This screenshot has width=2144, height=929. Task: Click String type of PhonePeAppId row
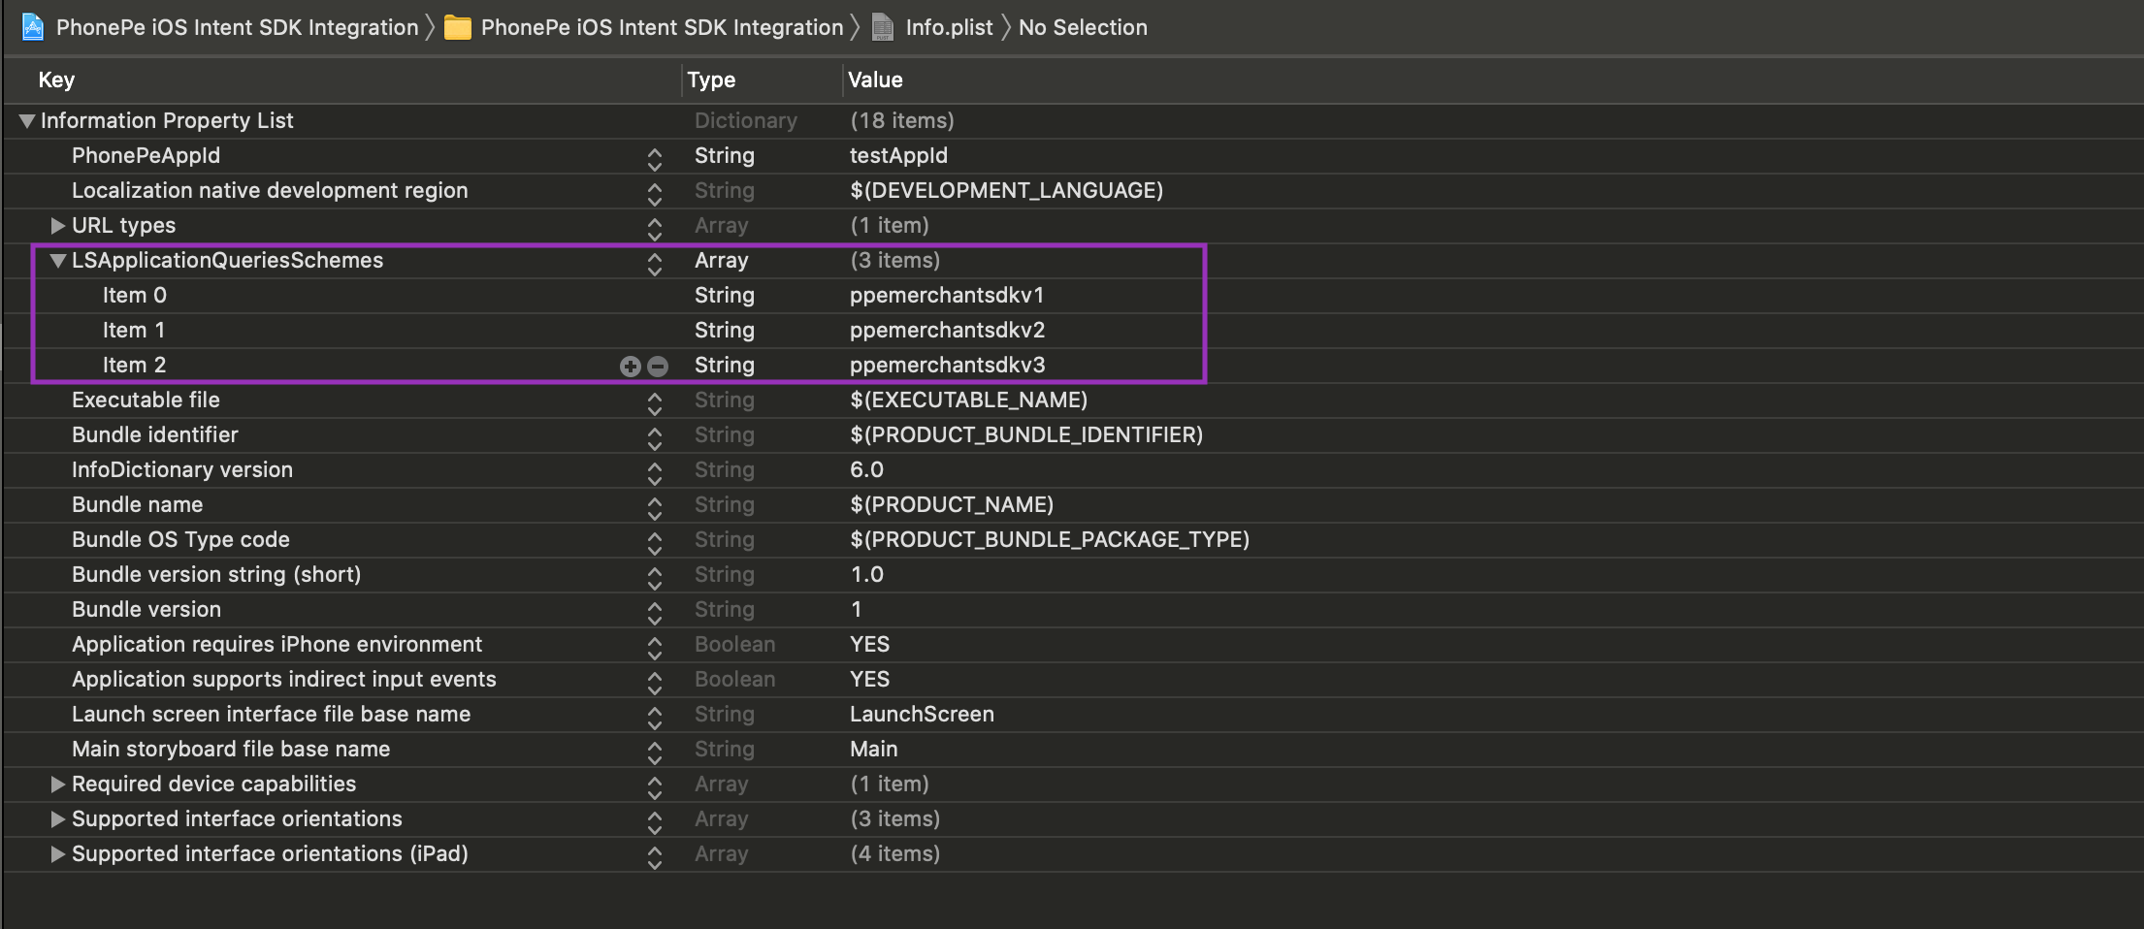pos(725,156)
